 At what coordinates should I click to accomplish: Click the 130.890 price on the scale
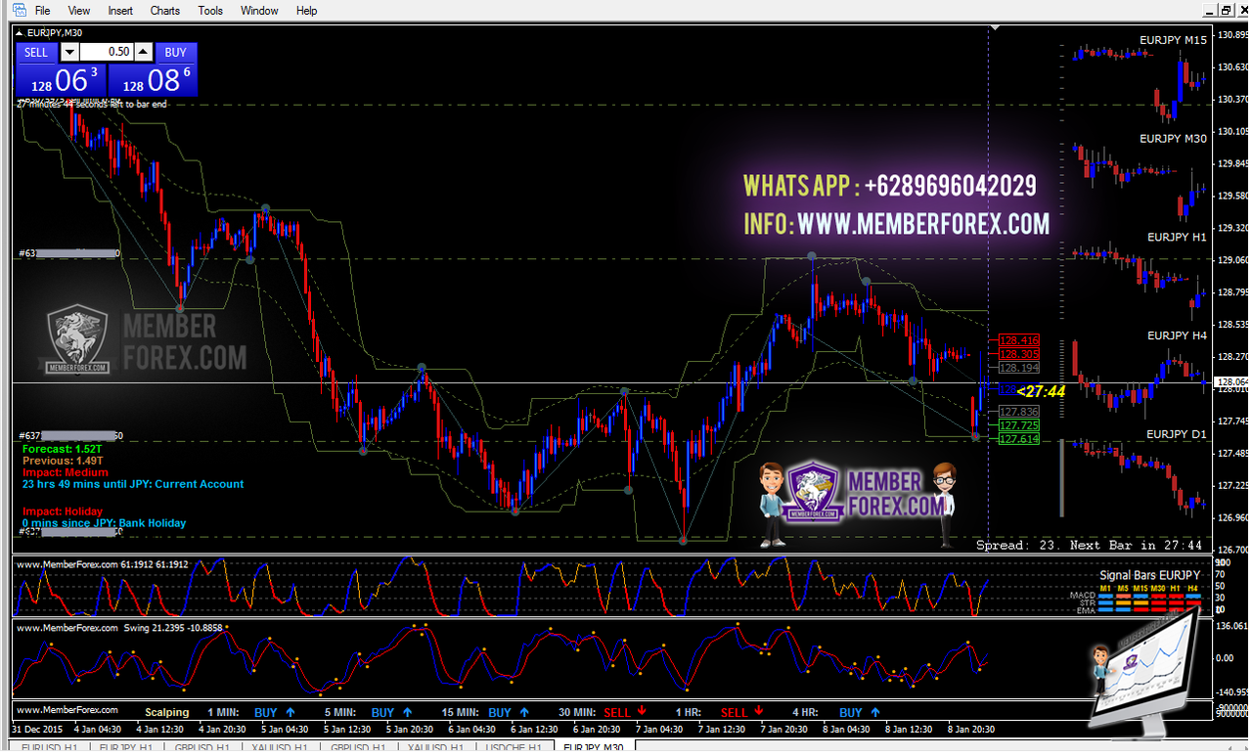coord(1232,35)
